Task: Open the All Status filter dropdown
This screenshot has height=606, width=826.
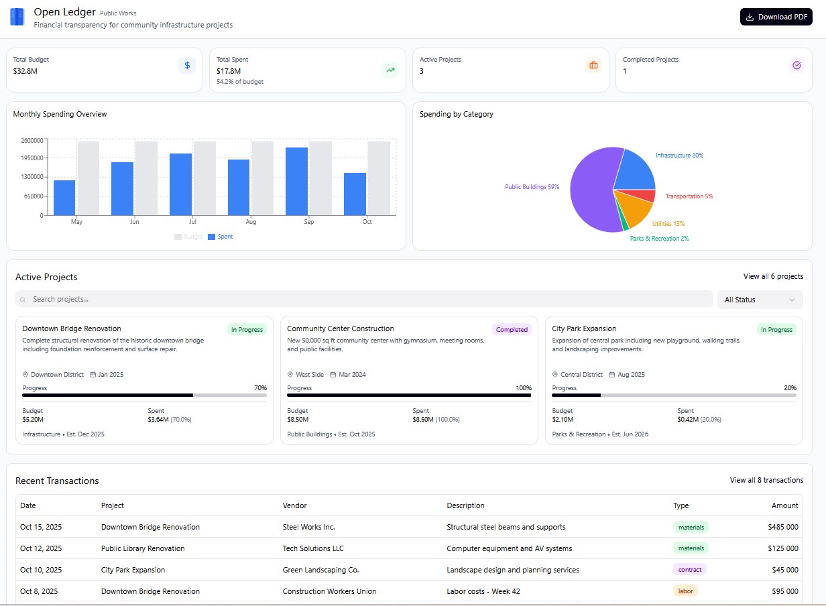Action: 759,300
